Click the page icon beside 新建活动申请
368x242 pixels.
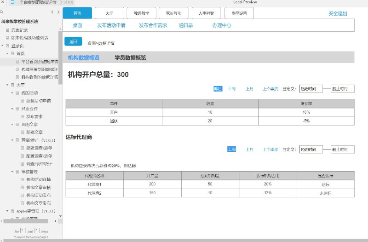click(x=22, y=101)
